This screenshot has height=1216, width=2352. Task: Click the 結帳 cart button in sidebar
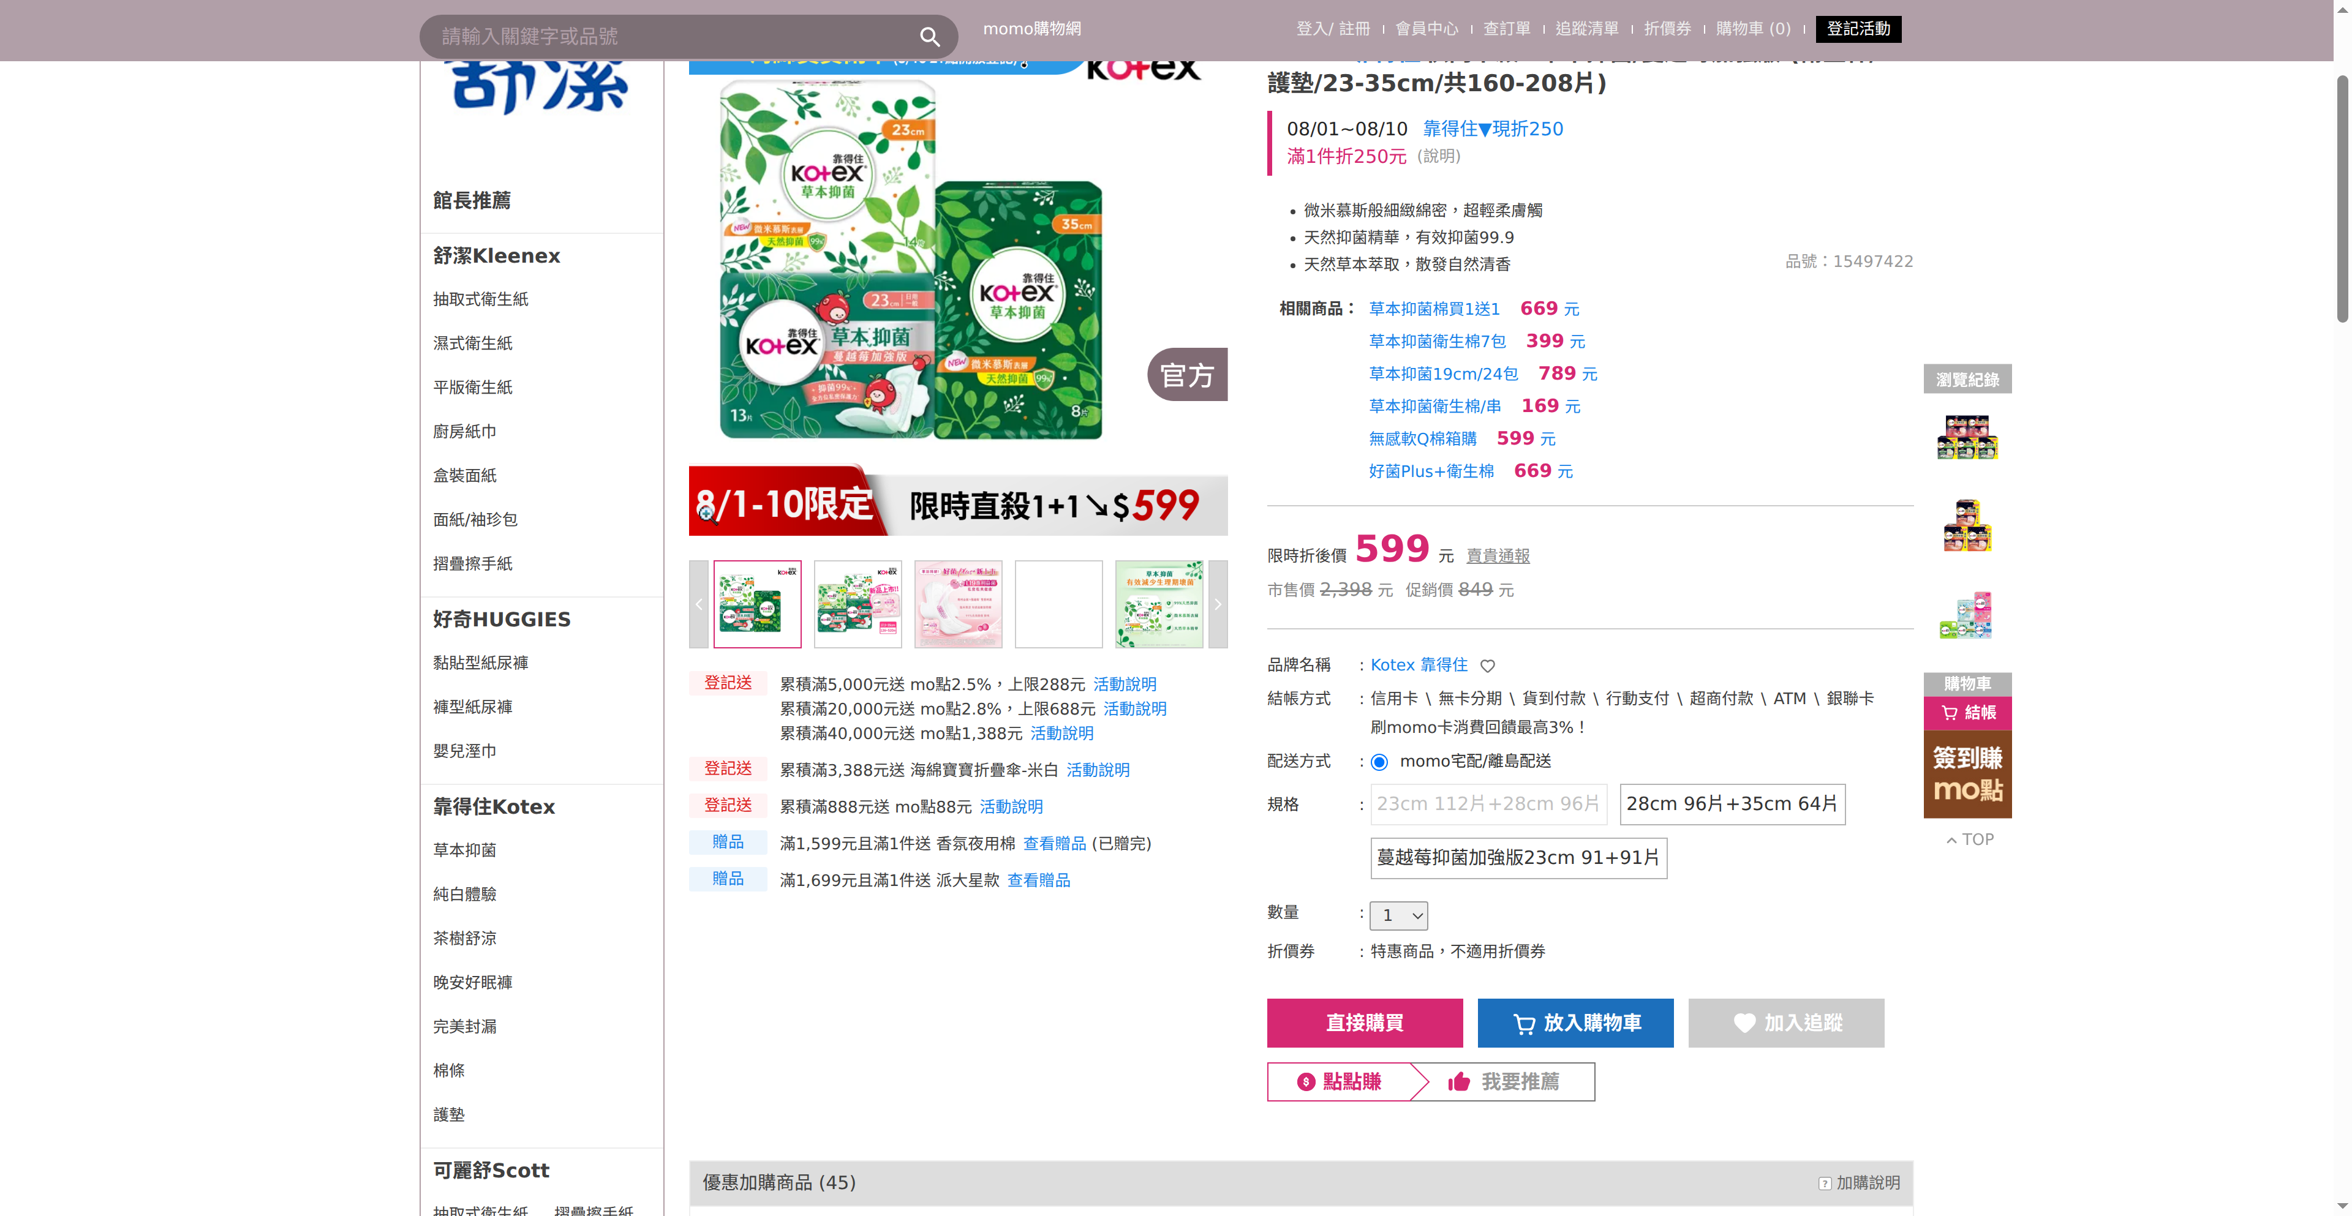1967,713
